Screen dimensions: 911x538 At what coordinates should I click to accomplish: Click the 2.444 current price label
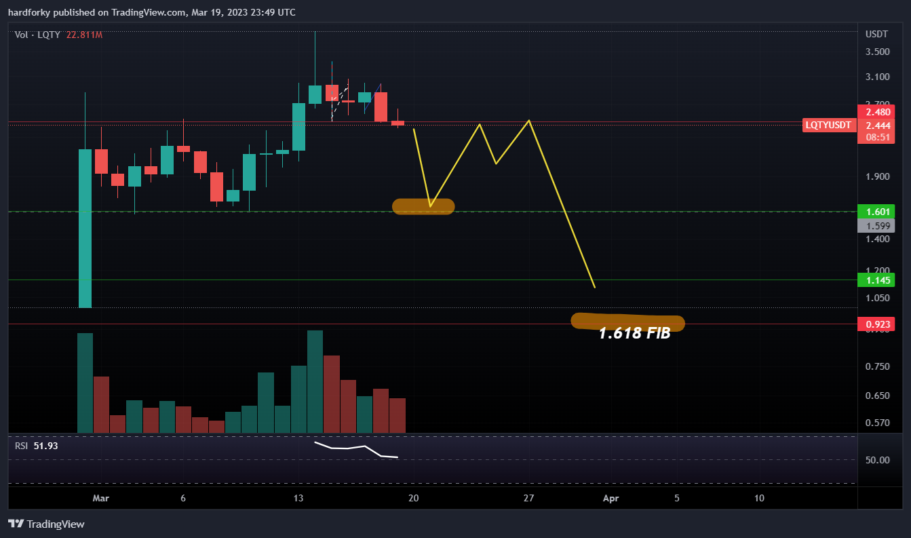[876, 125]
